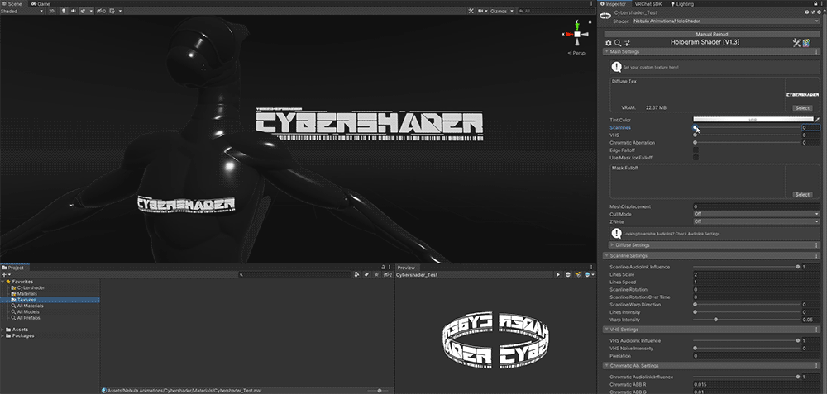Click Select button under Diffuse Tex thumbnail
The image size is (827, 394).
coord(801,108)
